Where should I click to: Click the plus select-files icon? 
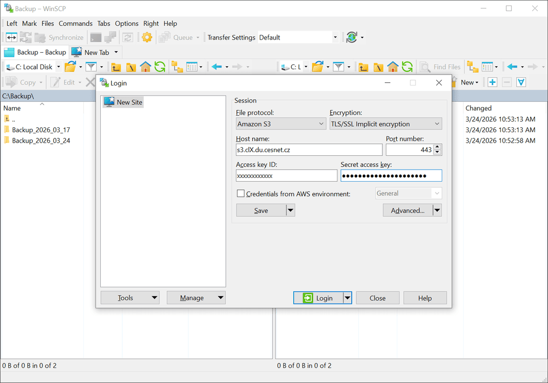(493, 82)
